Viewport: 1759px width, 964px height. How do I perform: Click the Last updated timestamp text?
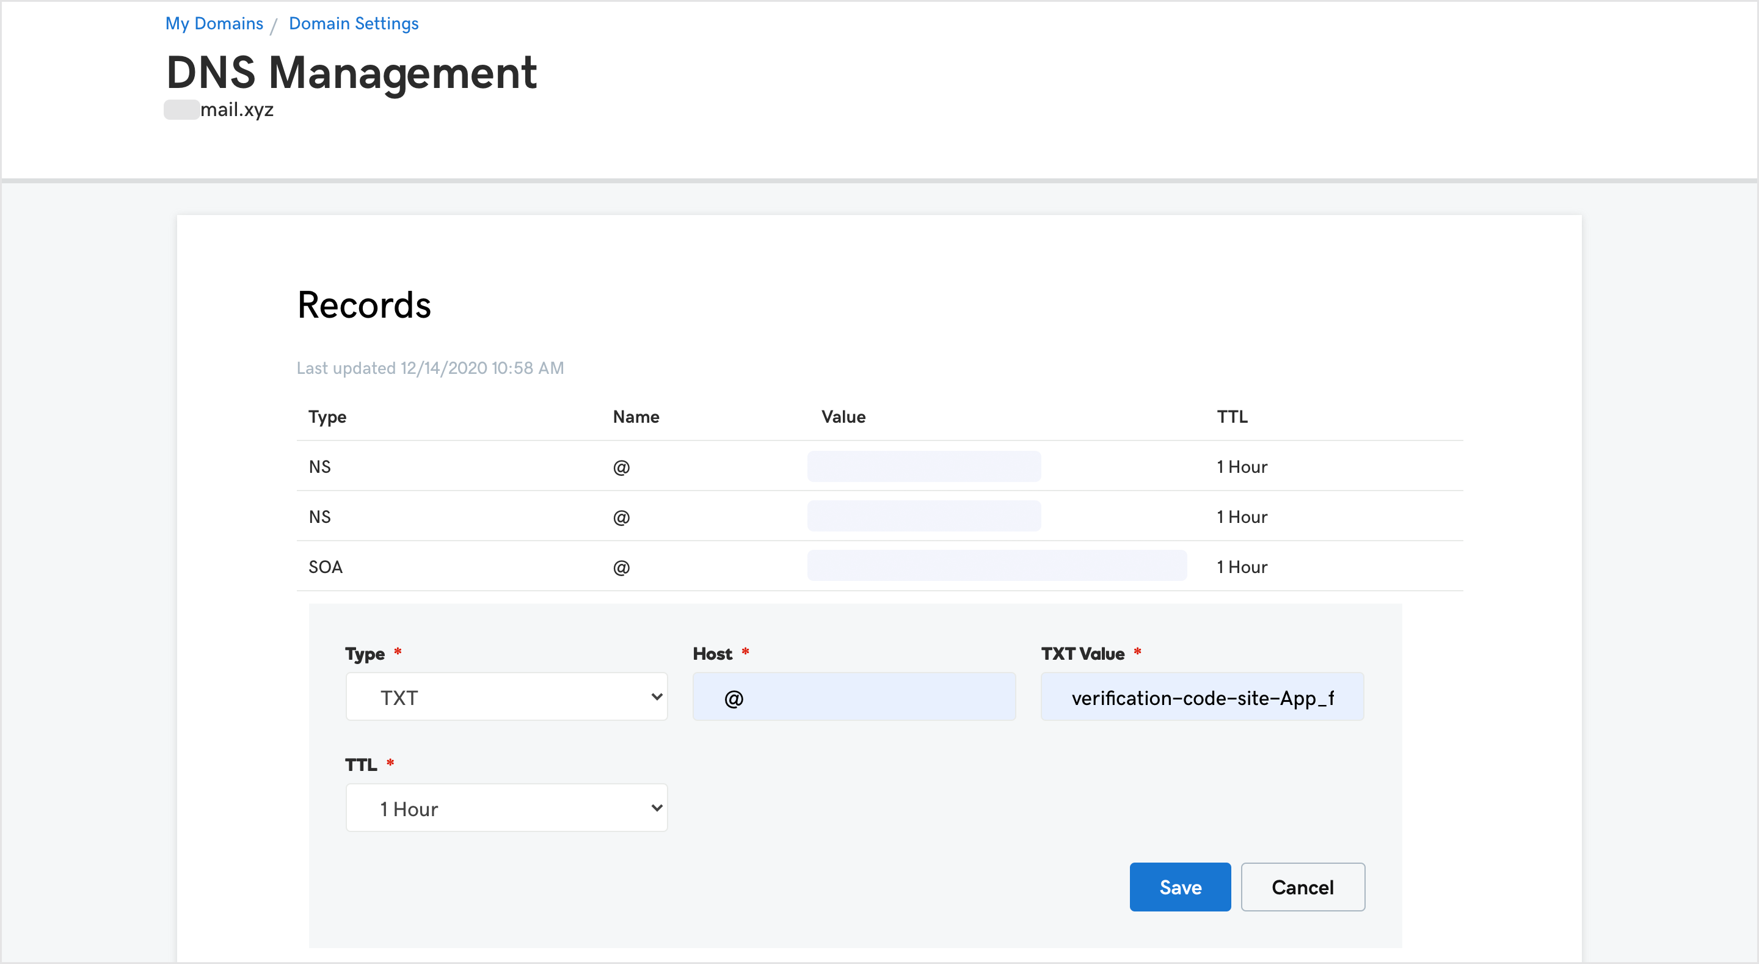point(429,368)
